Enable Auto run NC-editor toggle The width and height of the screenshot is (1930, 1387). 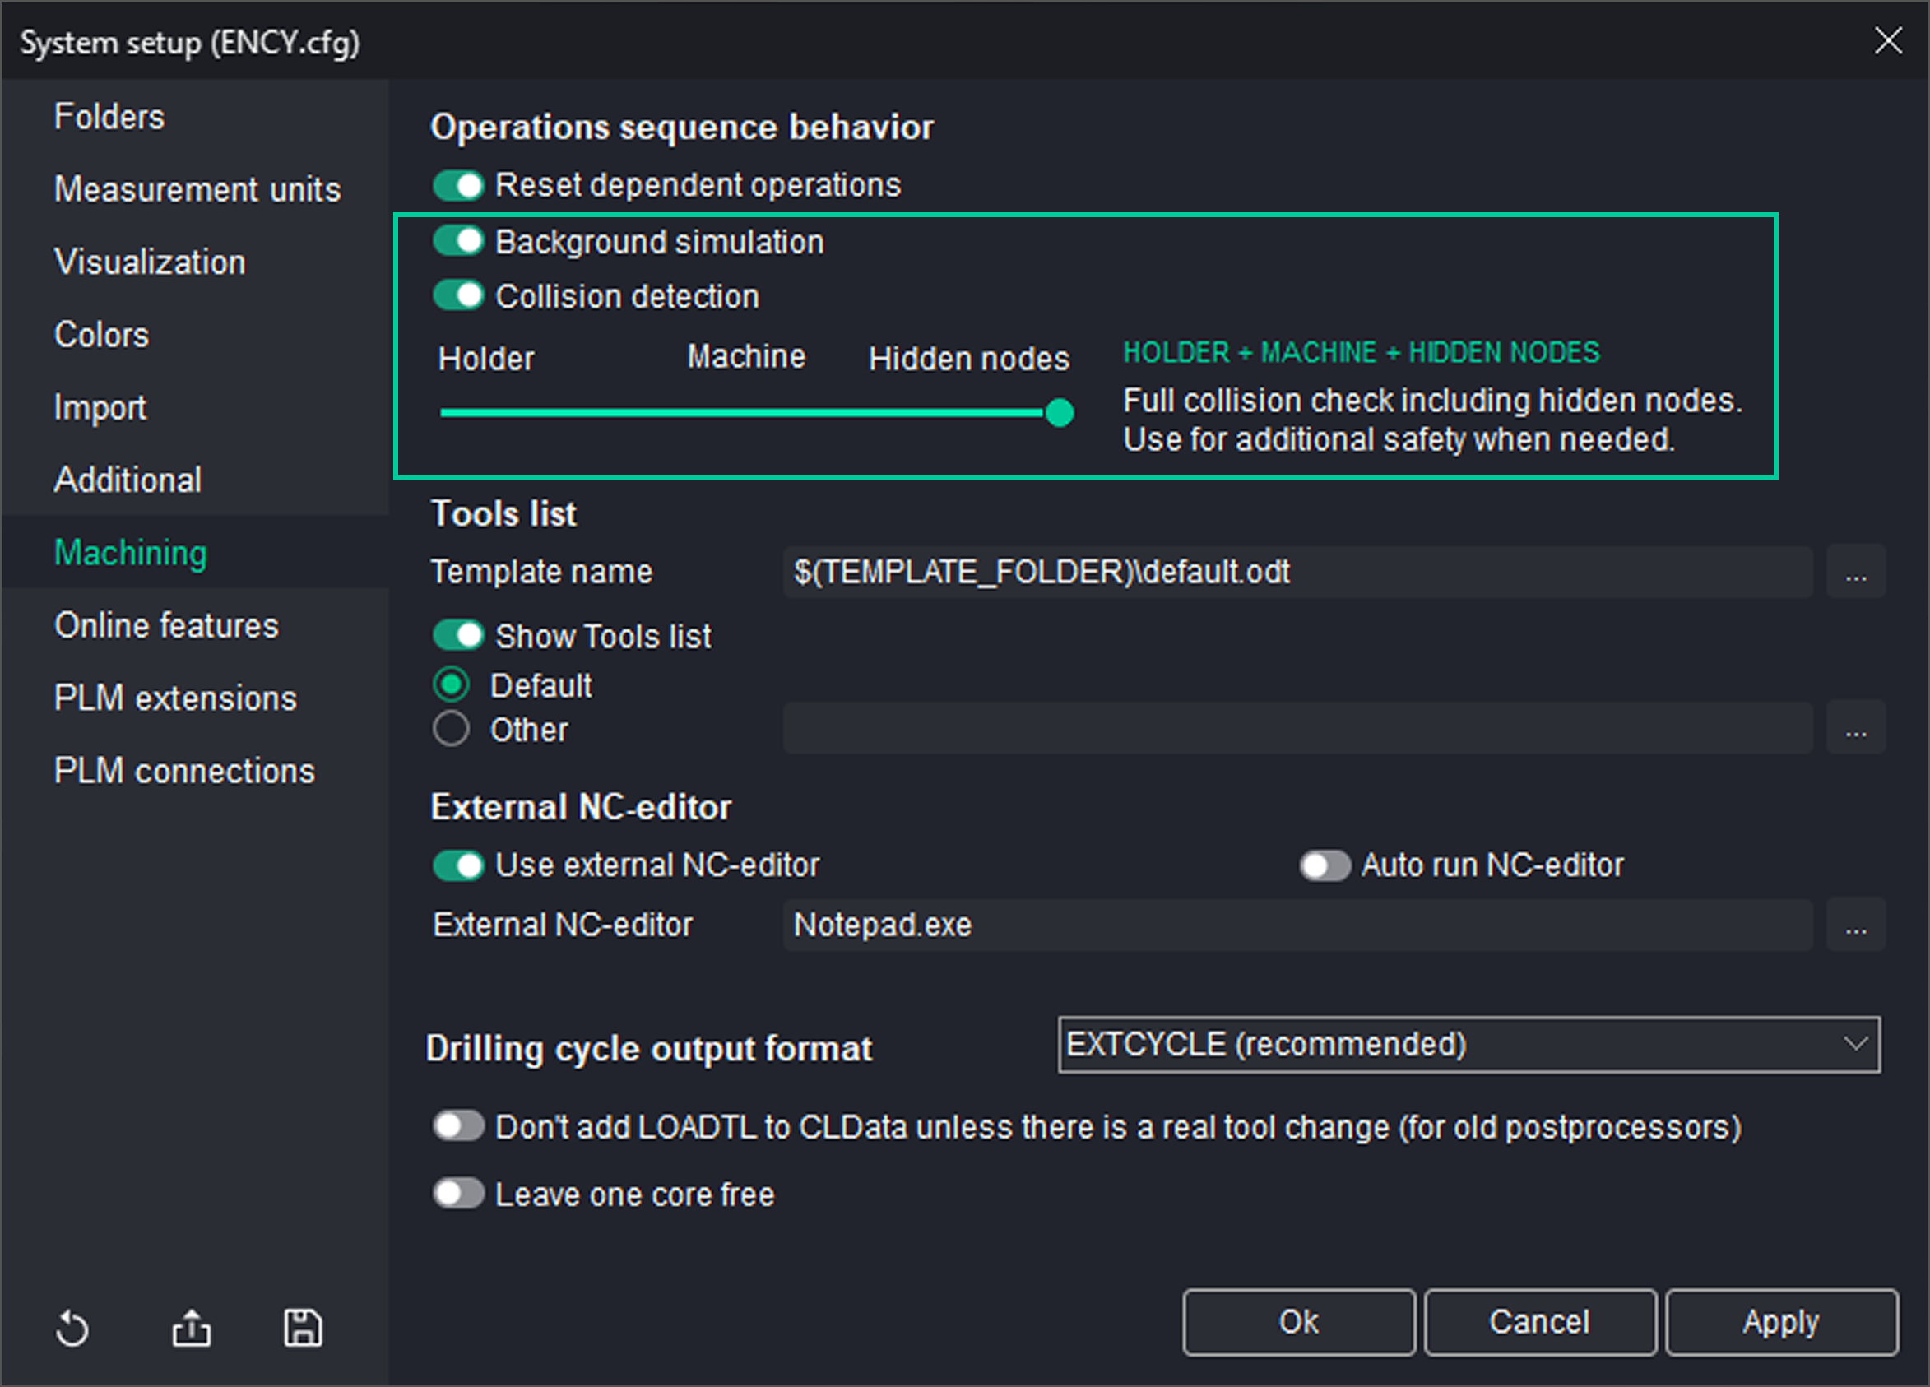pos(1325,865)
